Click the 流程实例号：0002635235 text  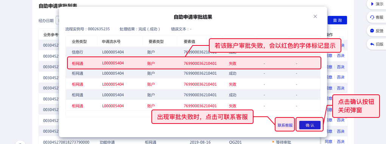point(87,29)
